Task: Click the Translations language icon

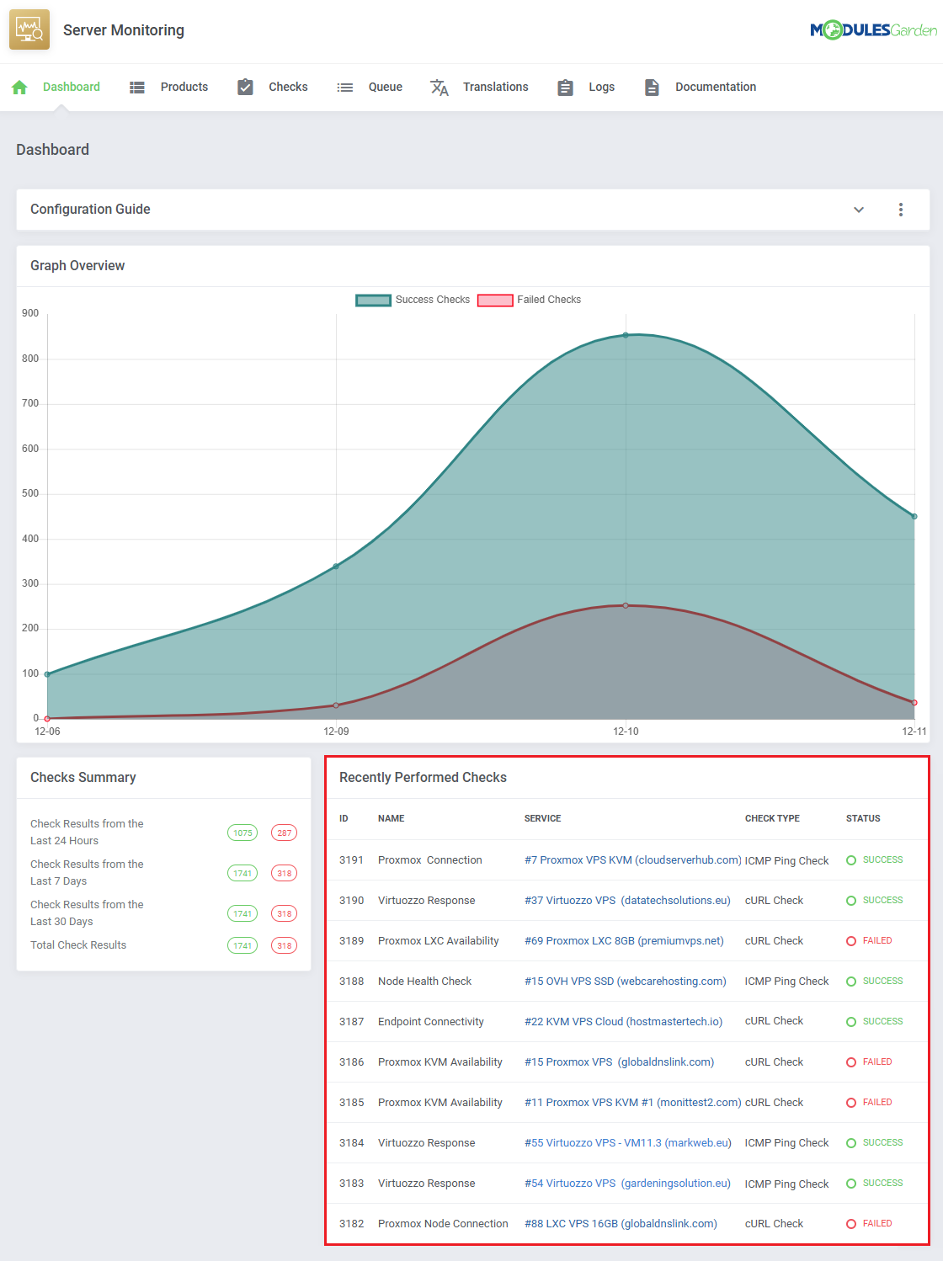Action: pos(440,87)
